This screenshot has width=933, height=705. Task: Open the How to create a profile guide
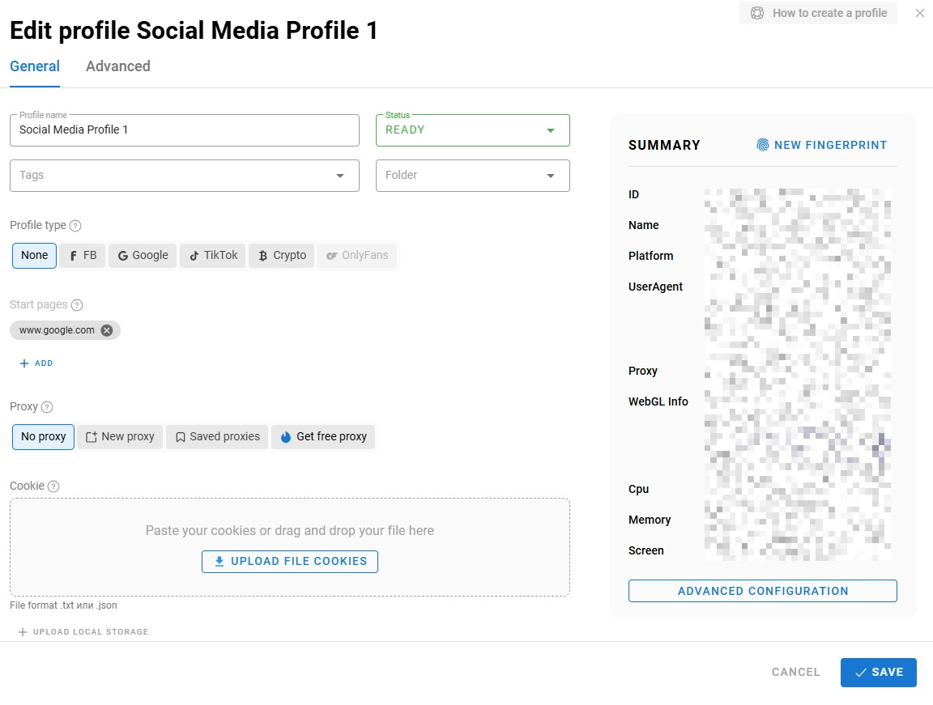coord(818,13)
